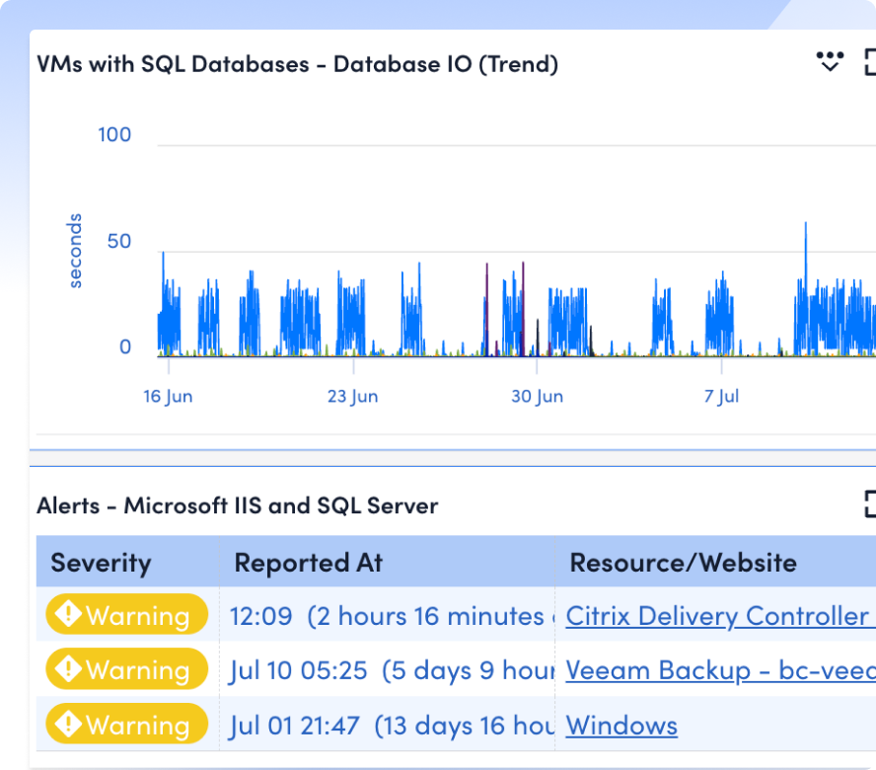Sort alerts by the Resource/Website column
Screen dimensions: 876x770
[683, 563]
